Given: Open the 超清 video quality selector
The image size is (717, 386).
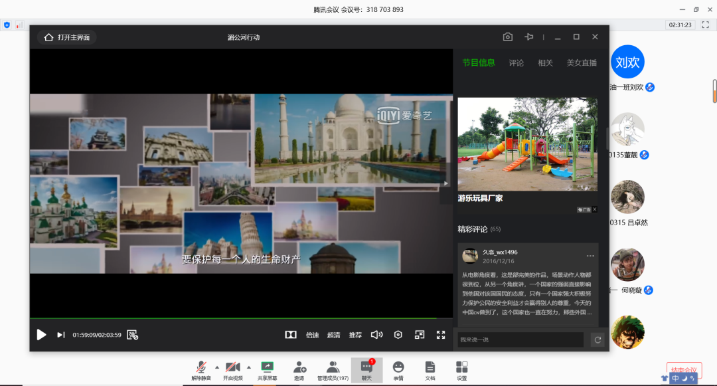Looking at the screenshot, I should [333, 335].
